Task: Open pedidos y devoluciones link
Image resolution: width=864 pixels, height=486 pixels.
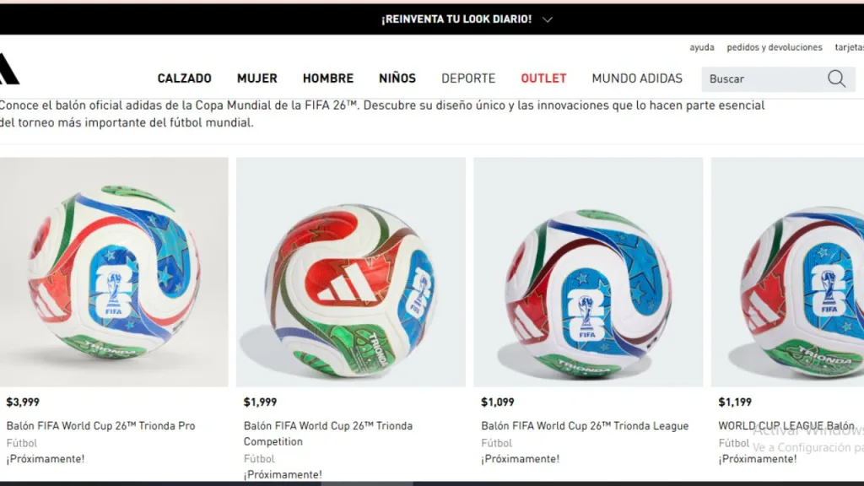Action: tap(775, 47)
